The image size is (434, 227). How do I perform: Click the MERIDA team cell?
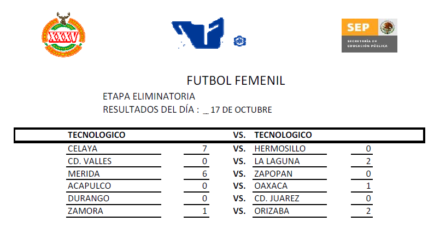pyautogui.click(x=84, y=173)
